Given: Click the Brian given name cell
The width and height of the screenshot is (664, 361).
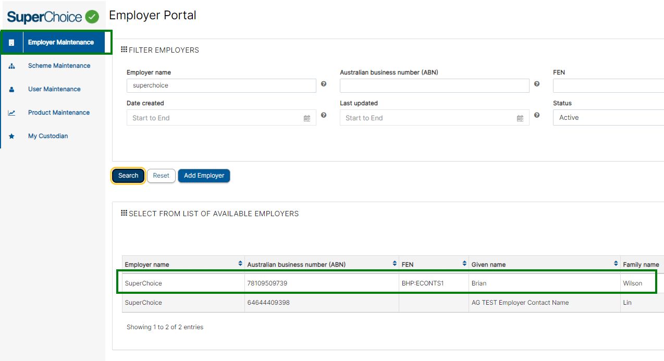Looking at the screenshot, I should tap(545, 283).
